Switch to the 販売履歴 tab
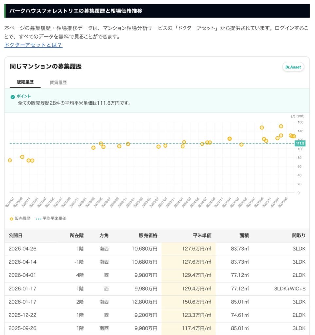The image size is (315, 335). (25, 82)
